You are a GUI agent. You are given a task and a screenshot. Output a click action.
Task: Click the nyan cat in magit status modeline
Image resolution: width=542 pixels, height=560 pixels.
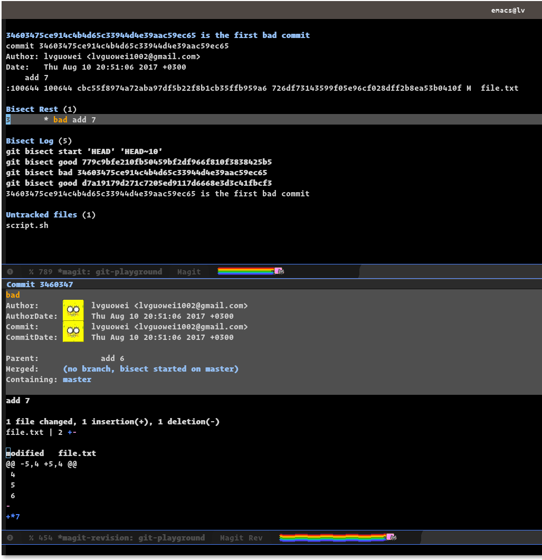click(x=279, y=271)
